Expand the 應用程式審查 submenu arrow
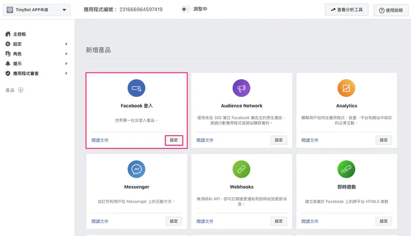Screen dimensions: 411x236 coord(66,74)
